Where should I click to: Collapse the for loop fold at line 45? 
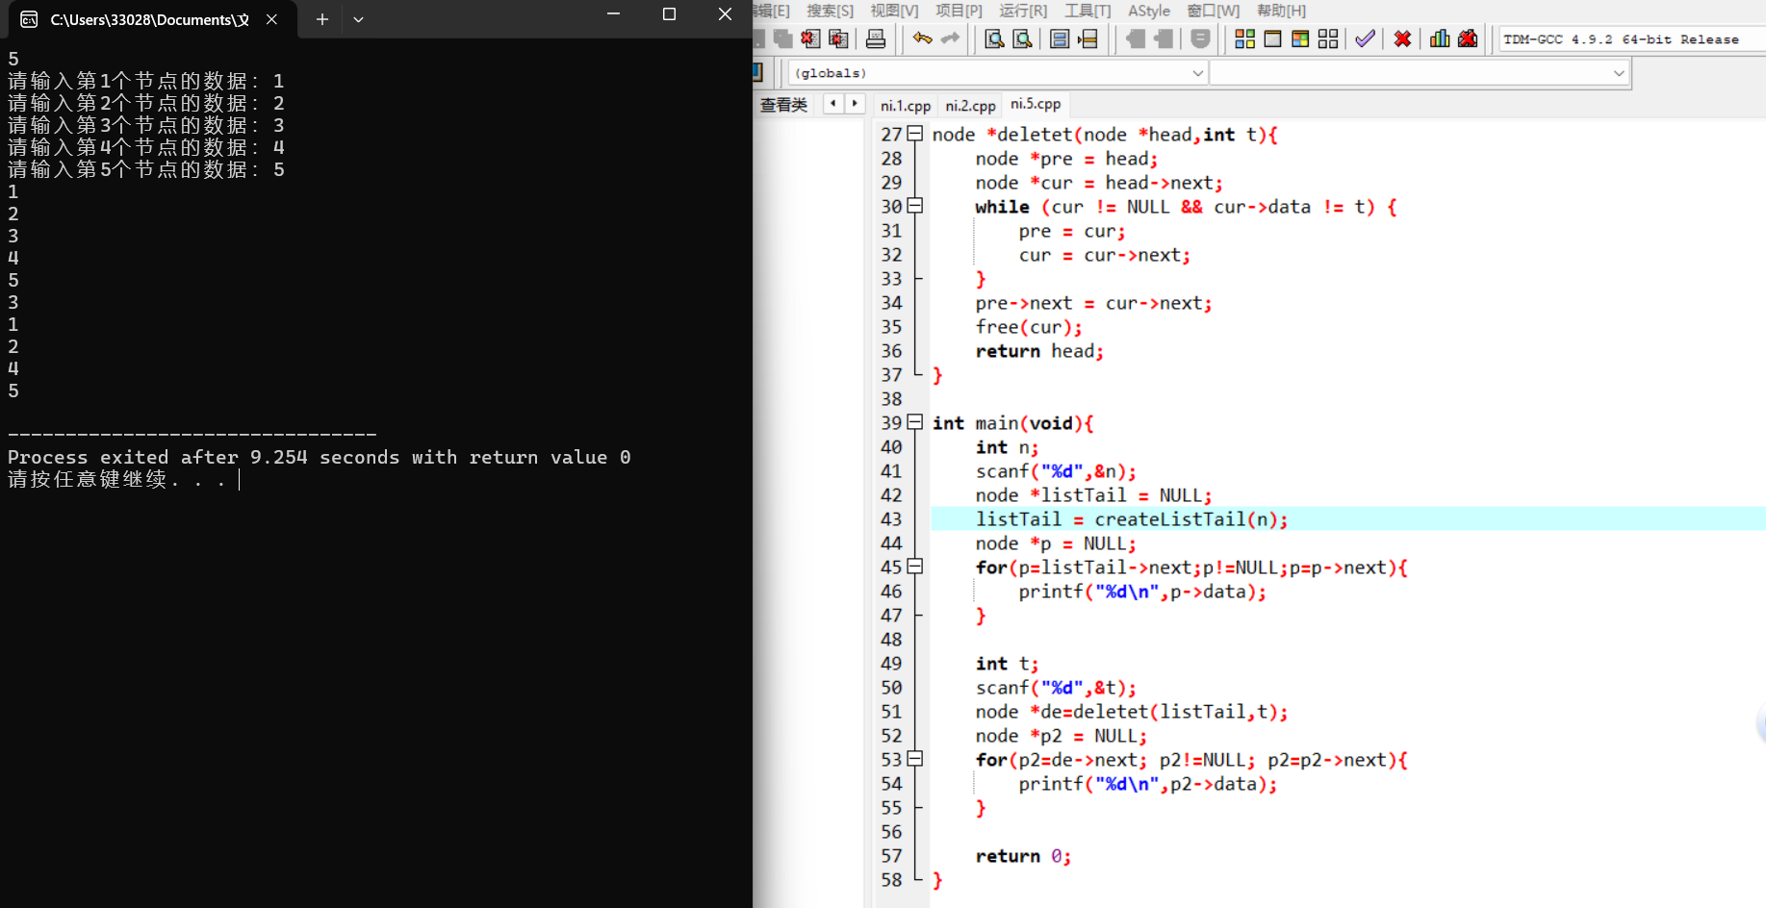click(915, 567)
